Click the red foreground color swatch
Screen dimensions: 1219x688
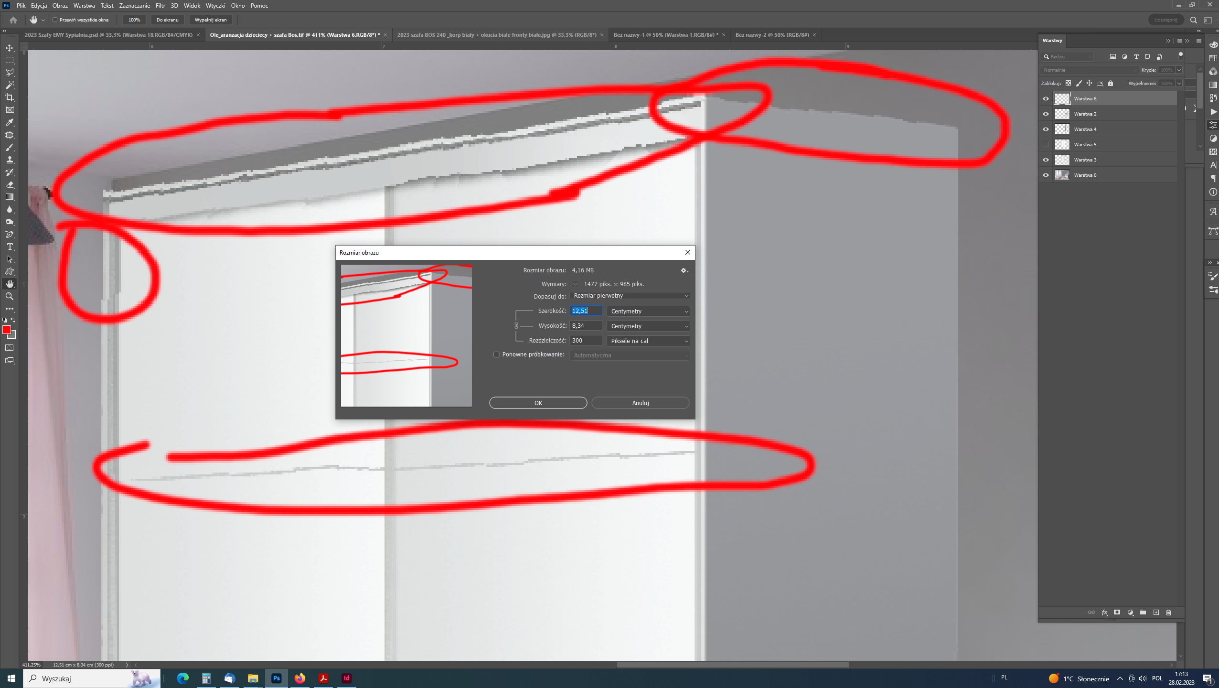[x=7, y=329]
